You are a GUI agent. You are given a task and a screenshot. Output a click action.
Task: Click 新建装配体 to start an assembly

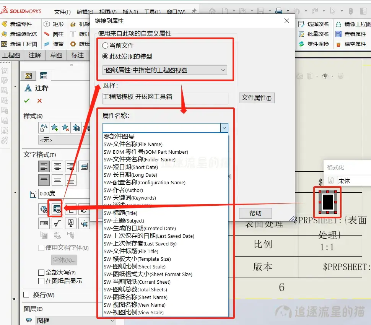[22, 34]
